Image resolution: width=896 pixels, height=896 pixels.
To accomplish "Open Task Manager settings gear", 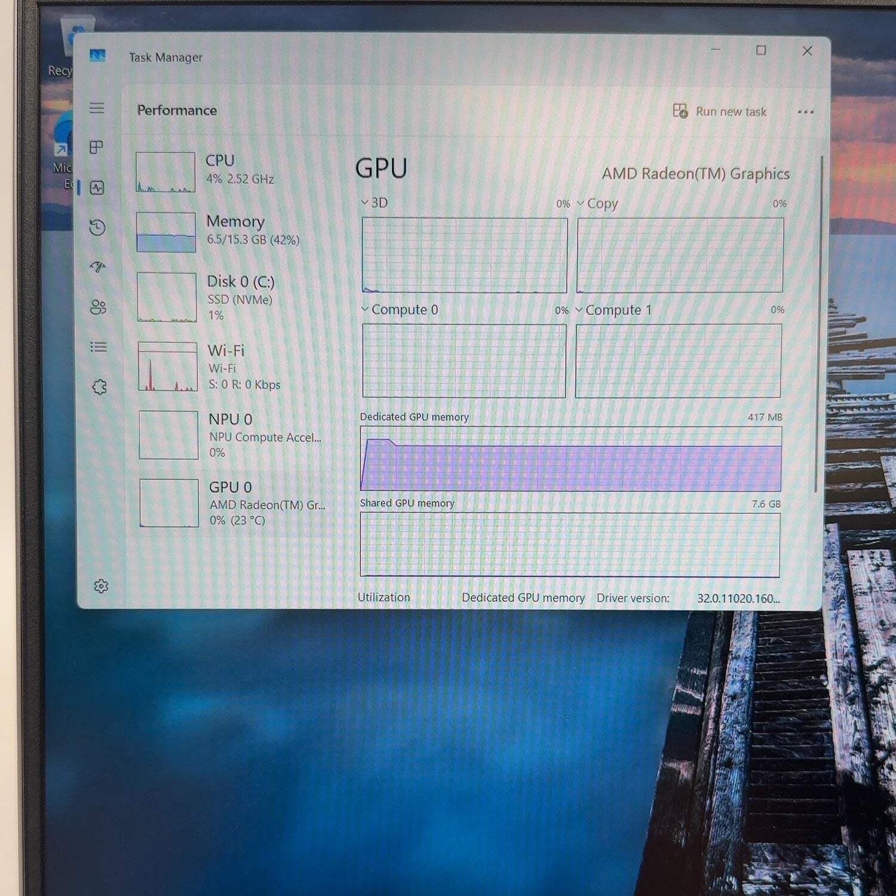I will click(x=101, y=586).
